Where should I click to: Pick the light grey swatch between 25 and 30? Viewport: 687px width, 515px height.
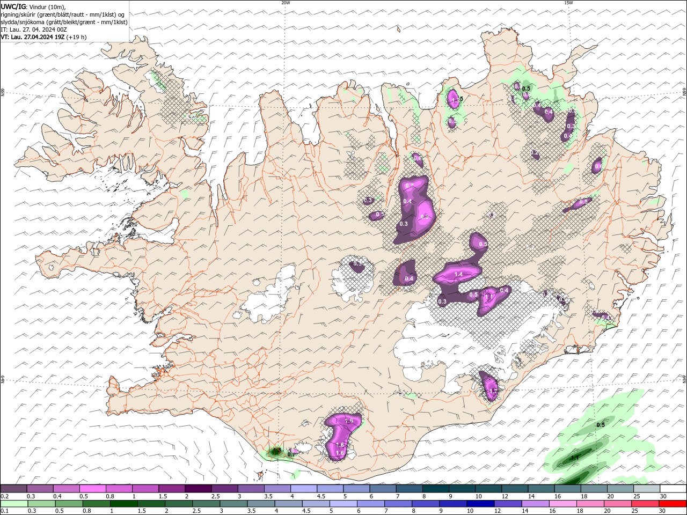[646, 489]
